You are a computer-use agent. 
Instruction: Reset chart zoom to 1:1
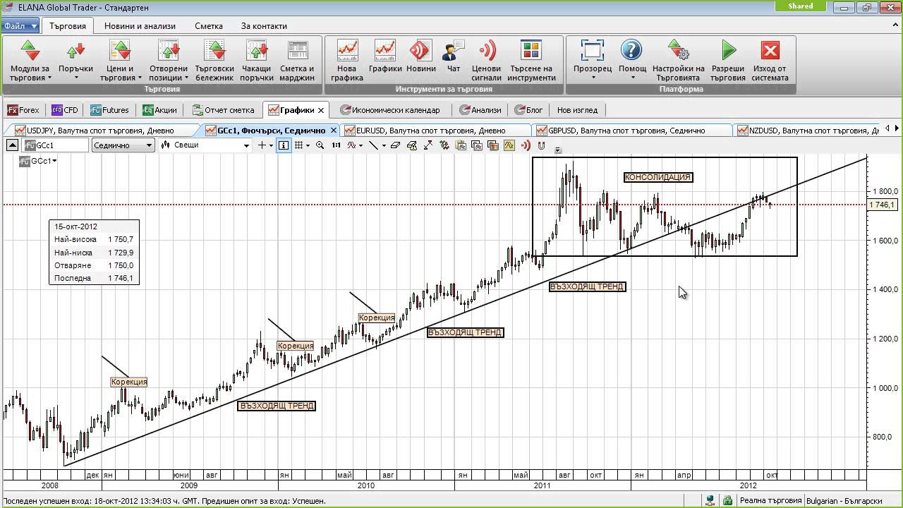coord(337,145)
